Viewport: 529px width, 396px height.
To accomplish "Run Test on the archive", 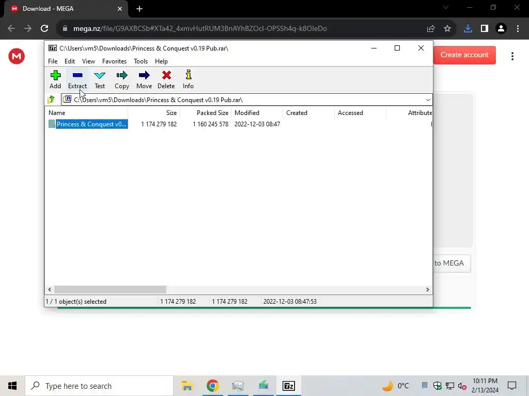I will (100, 80).
